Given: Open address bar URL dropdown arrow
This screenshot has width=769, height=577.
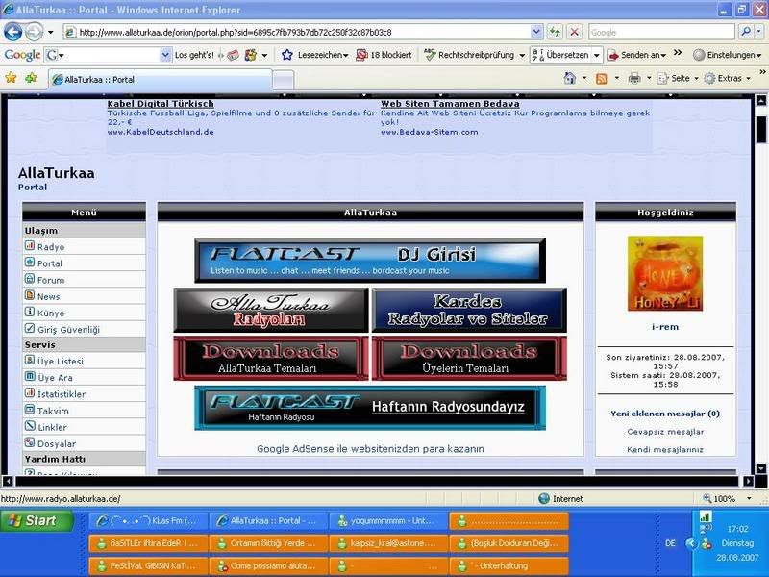Looking at the screenshot, I should point(536,33).
